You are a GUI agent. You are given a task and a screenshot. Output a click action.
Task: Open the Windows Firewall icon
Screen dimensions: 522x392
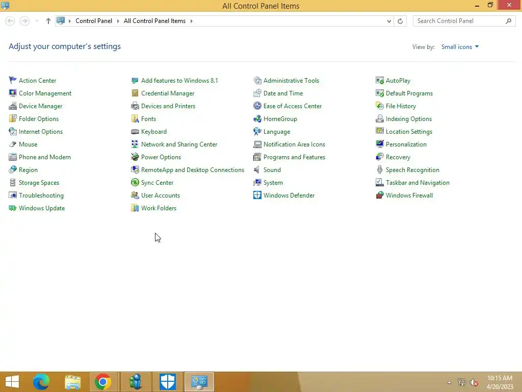[379, 195]
